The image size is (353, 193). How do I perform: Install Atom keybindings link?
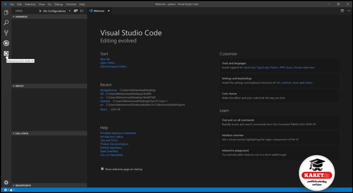coord(295,83)
